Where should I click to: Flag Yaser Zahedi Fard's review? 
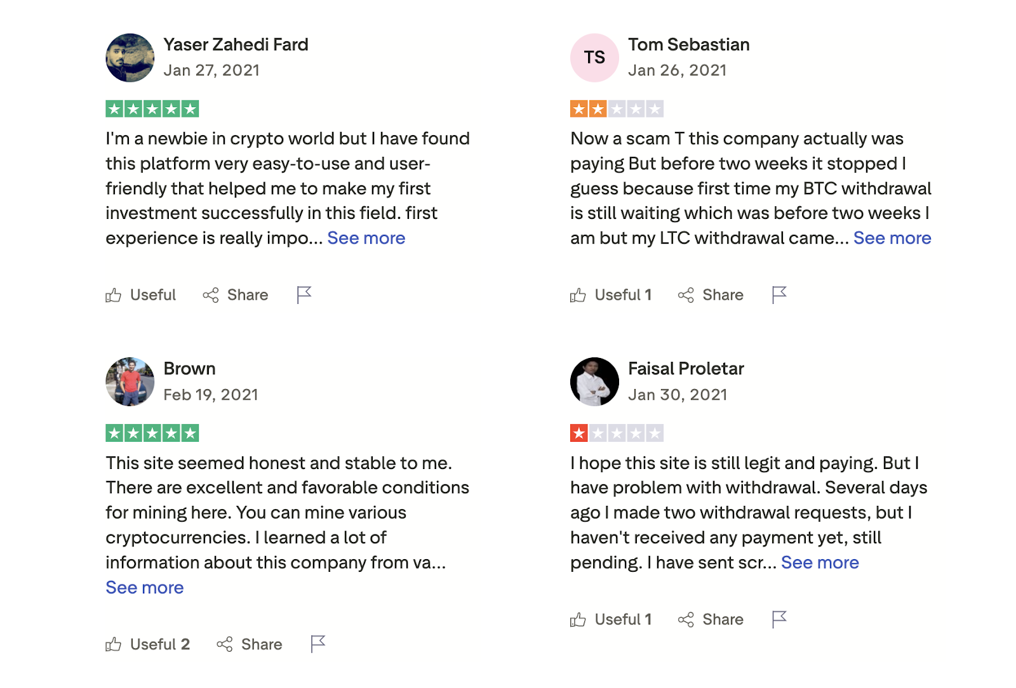(x=304, y=294)
